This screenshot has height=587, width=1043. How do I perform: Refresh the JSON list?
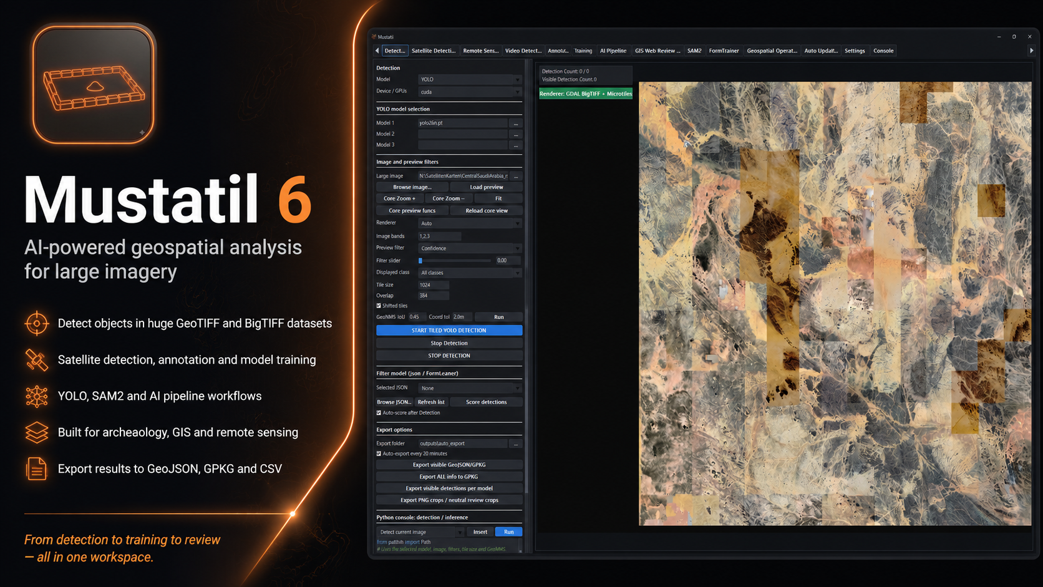coord(431,402)
